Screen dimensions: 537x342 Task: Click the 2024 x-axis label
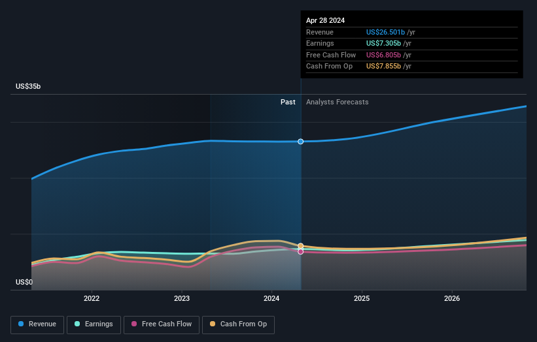coord(271,299)
